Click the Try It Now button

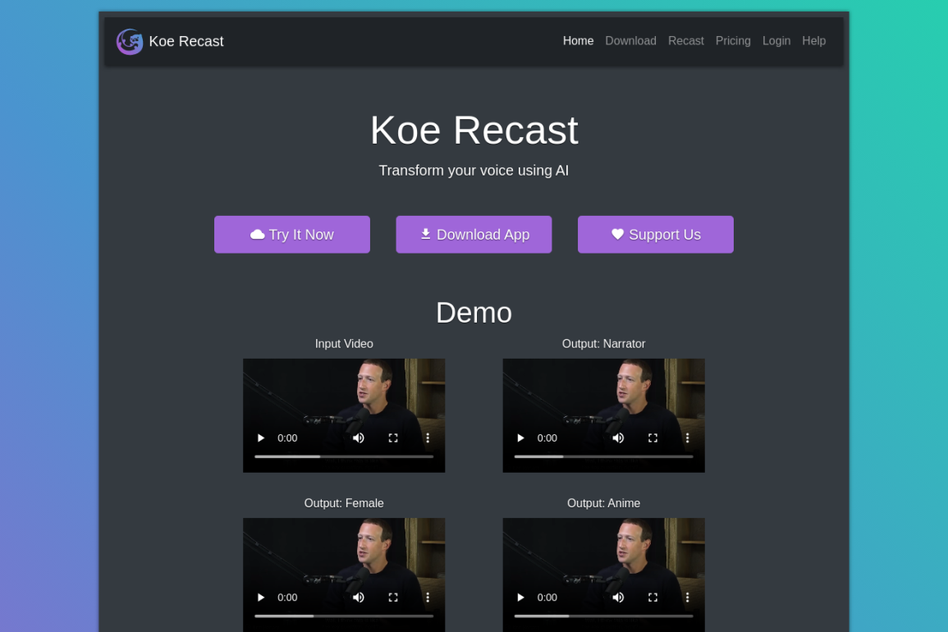coord(292,235)
